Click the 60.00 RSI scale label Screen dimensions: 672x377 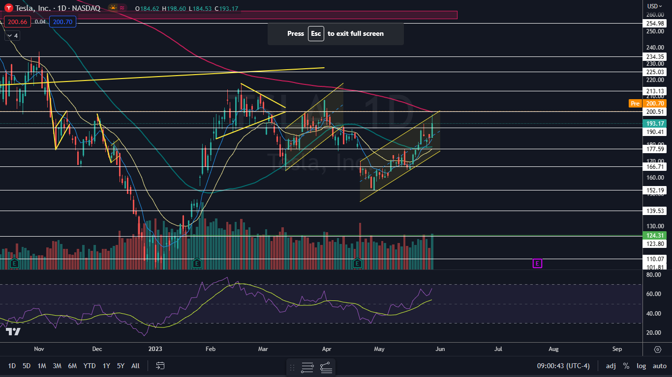tap(653, 294)
